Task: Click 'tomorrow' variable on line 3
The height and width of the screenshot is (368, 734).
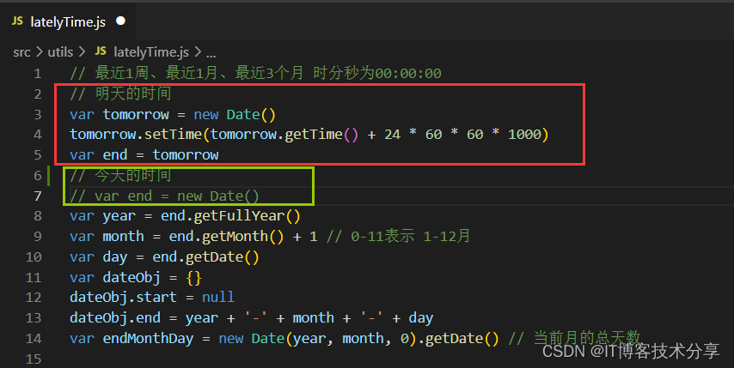Action: coord(136,114)
